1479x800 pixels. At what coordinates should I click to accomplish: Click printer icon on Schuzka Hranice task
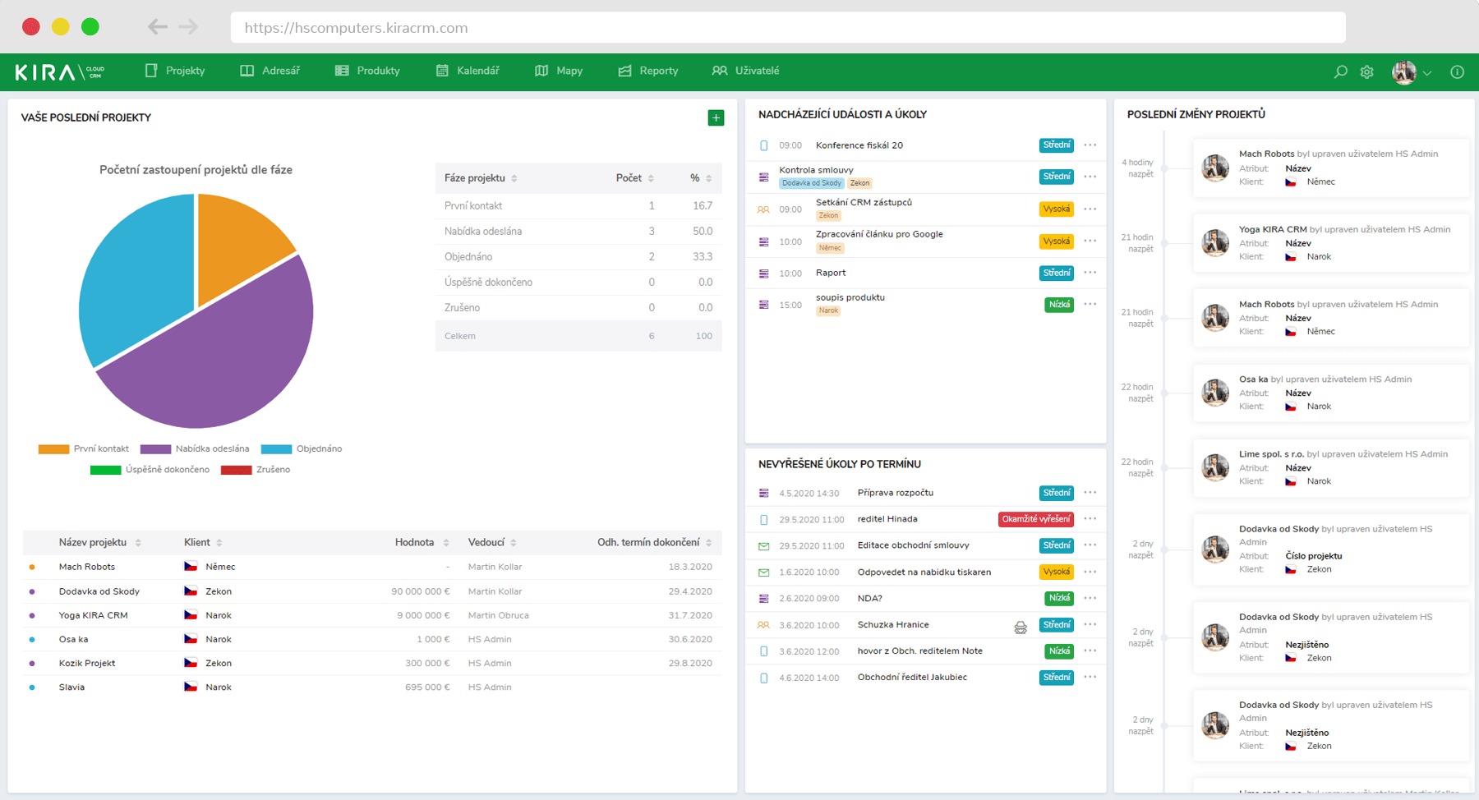(1021, 628)
